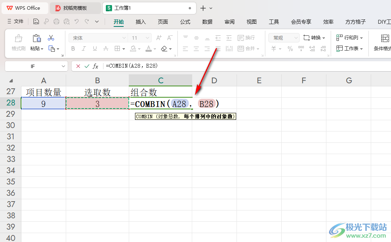The image size is (391, 242).
Task: Click the Center horizontally icon
Action: pyautogui.click(x=196, y=49)
